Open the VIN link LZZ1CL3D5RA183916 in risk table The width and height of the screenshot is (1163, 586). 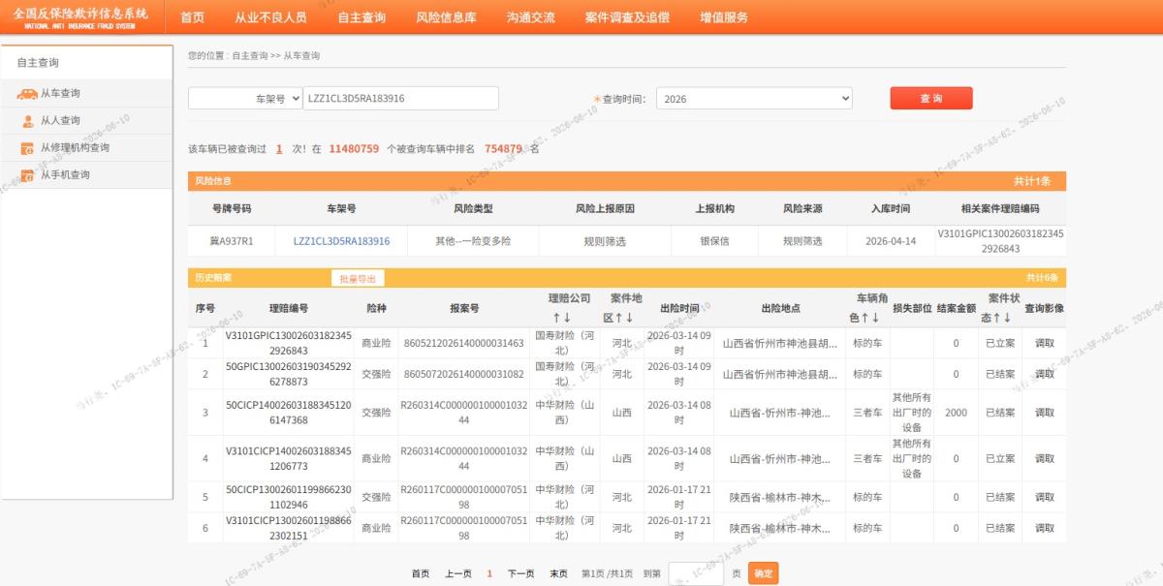click(341, 241)
